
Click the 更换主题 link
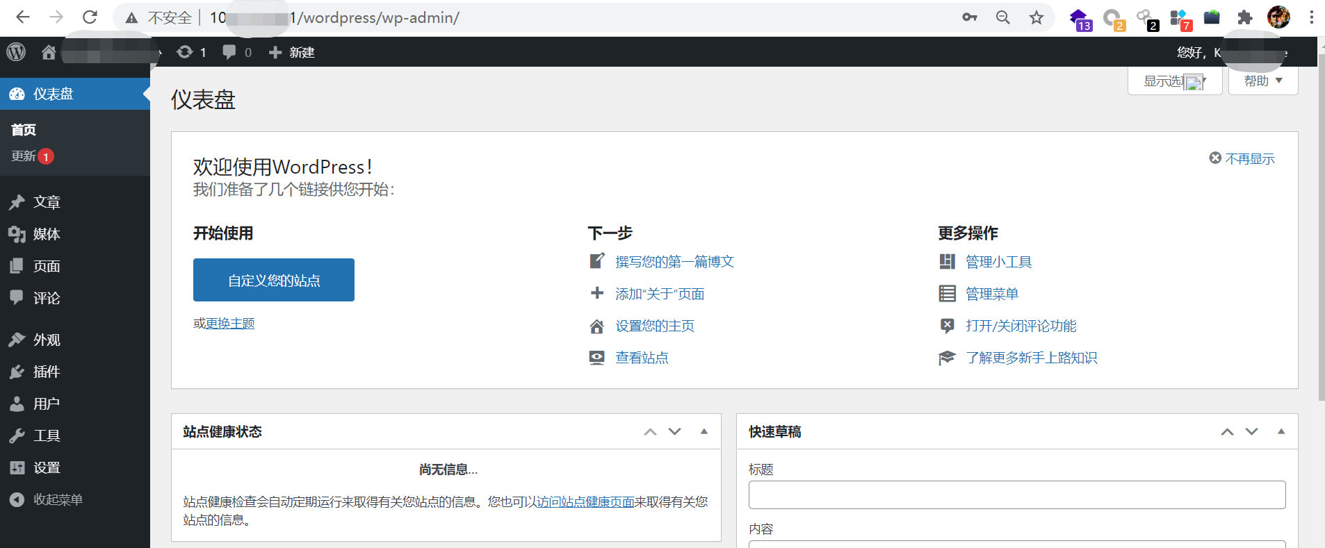pyautogui.click(x=230, y=323)
